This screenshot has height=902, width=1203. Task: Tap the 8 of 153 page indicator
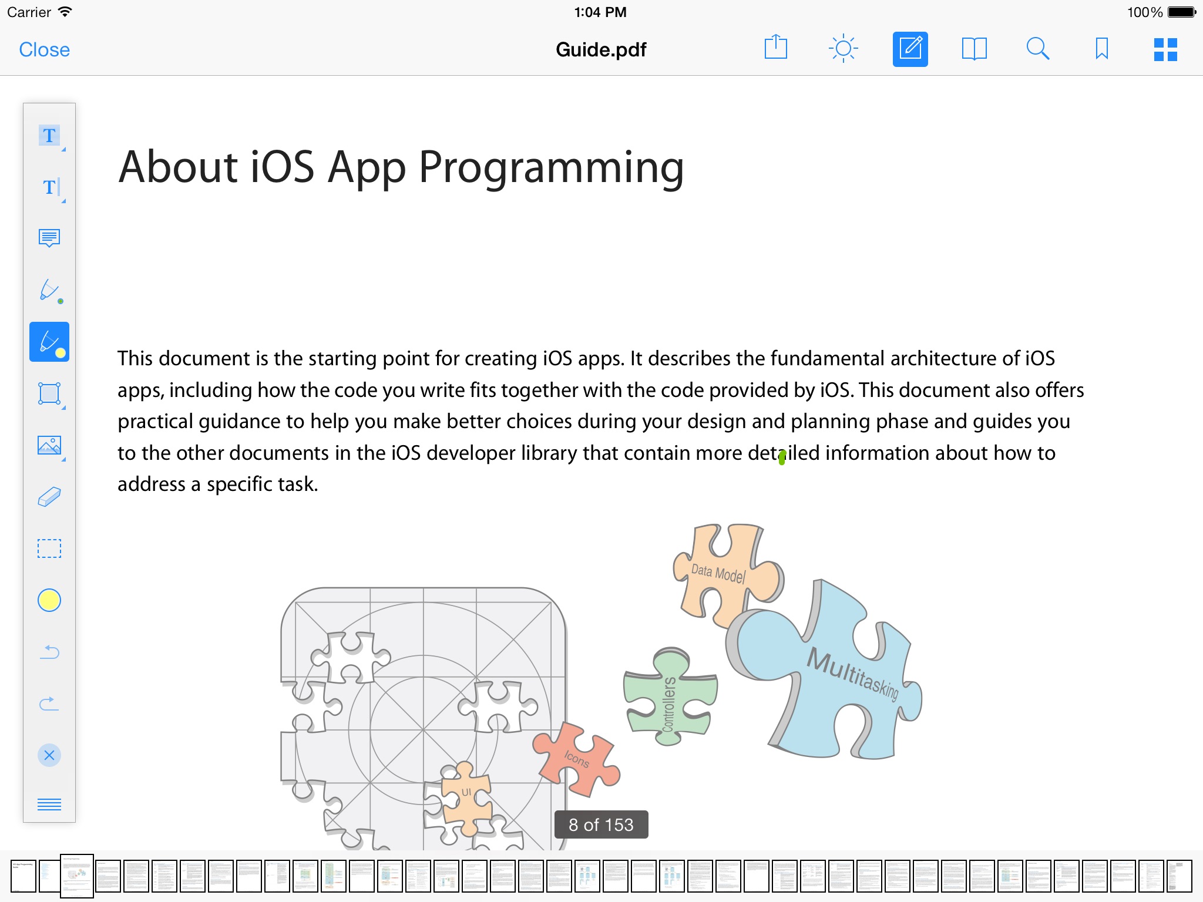click(601, 824)
